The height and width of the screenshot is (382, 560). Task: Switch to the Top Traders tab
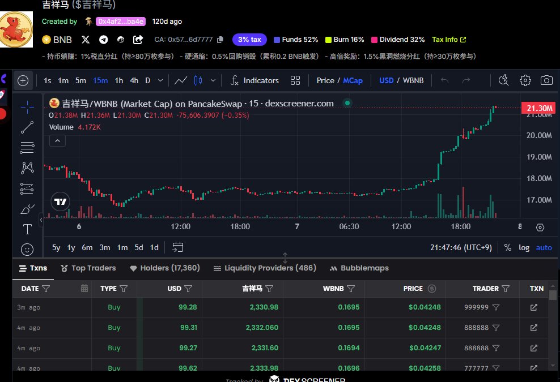(88, 268)
